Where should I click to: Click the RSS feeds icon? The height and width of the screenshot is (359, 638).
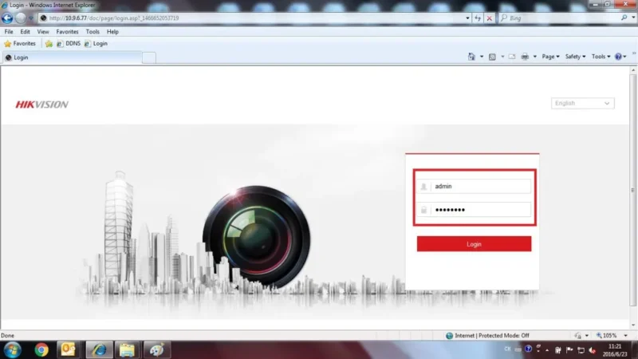(492, 57)
